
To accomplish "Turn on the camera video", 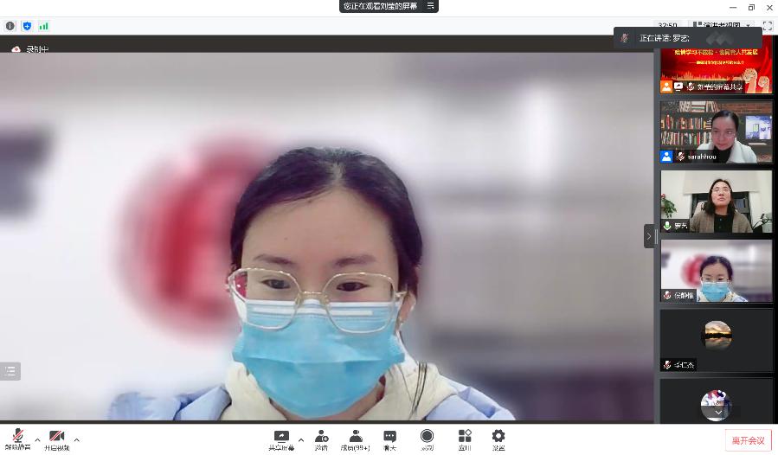I will 57,437.
